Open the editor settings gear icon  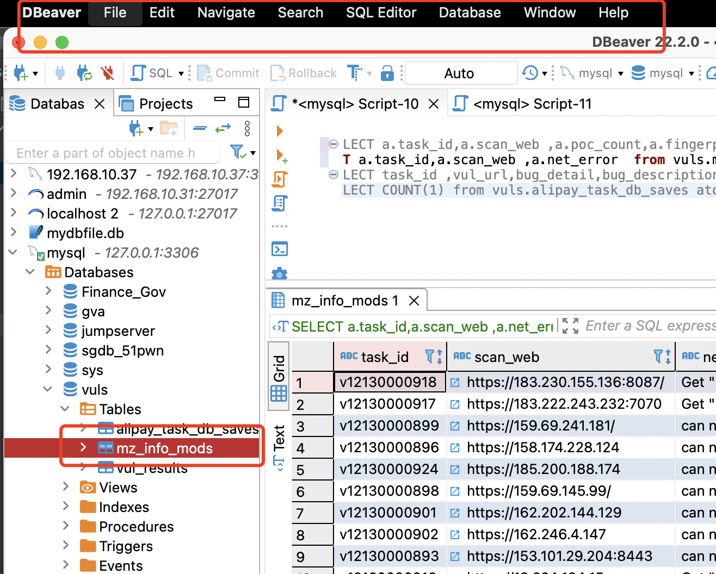click(280, 273)
